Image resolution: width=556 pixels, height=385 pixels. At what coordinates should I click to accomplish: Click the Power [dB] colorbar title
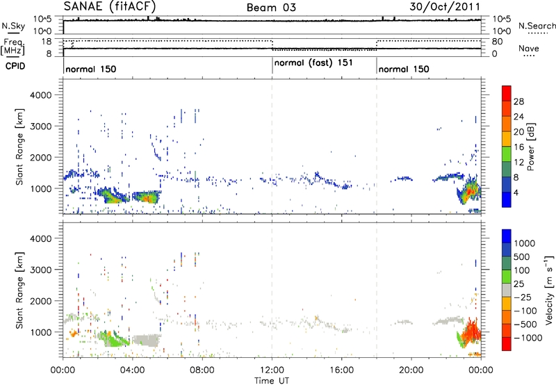click(x=531, y=147)
